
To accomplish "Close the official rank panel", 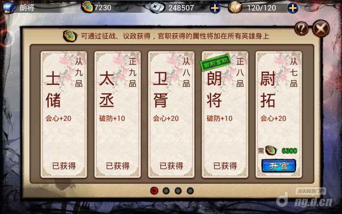I will tap(321, 29).
